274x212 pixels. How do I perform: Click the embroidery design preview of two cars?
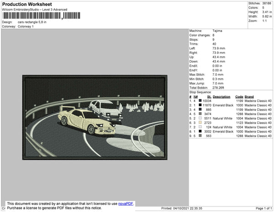point(95,117)
